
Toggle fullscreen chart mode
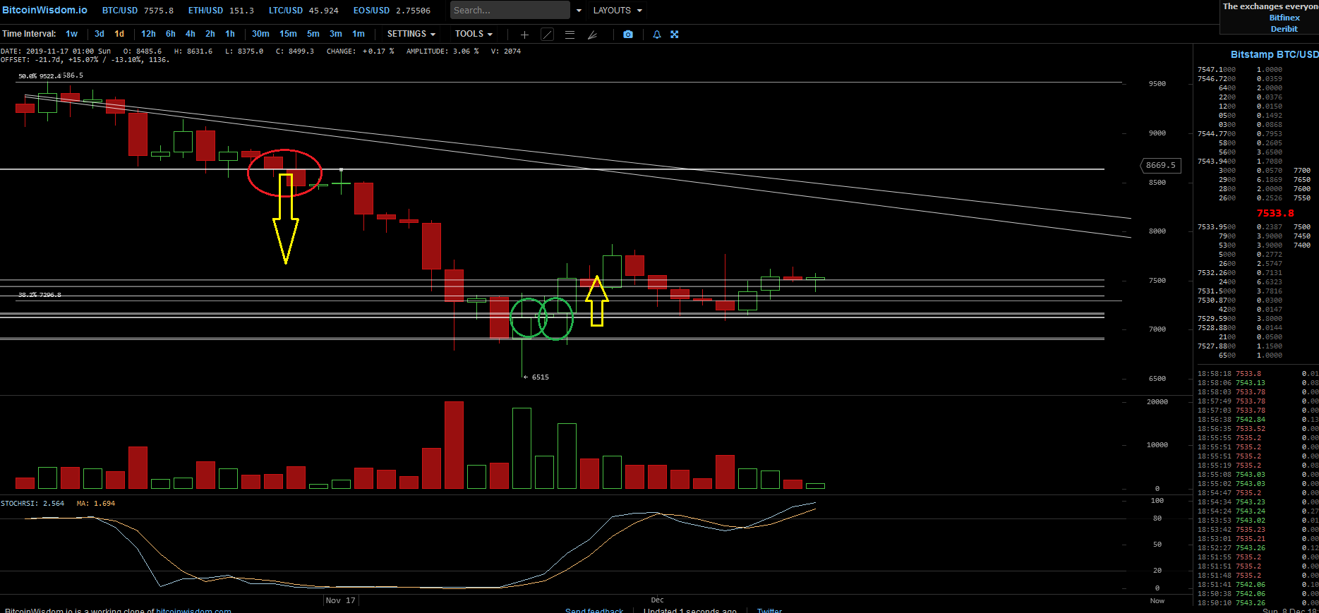675,35
